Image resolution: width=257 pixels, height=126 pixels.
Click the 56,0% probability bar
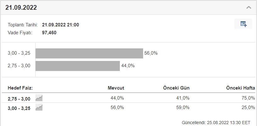[89, 53]
